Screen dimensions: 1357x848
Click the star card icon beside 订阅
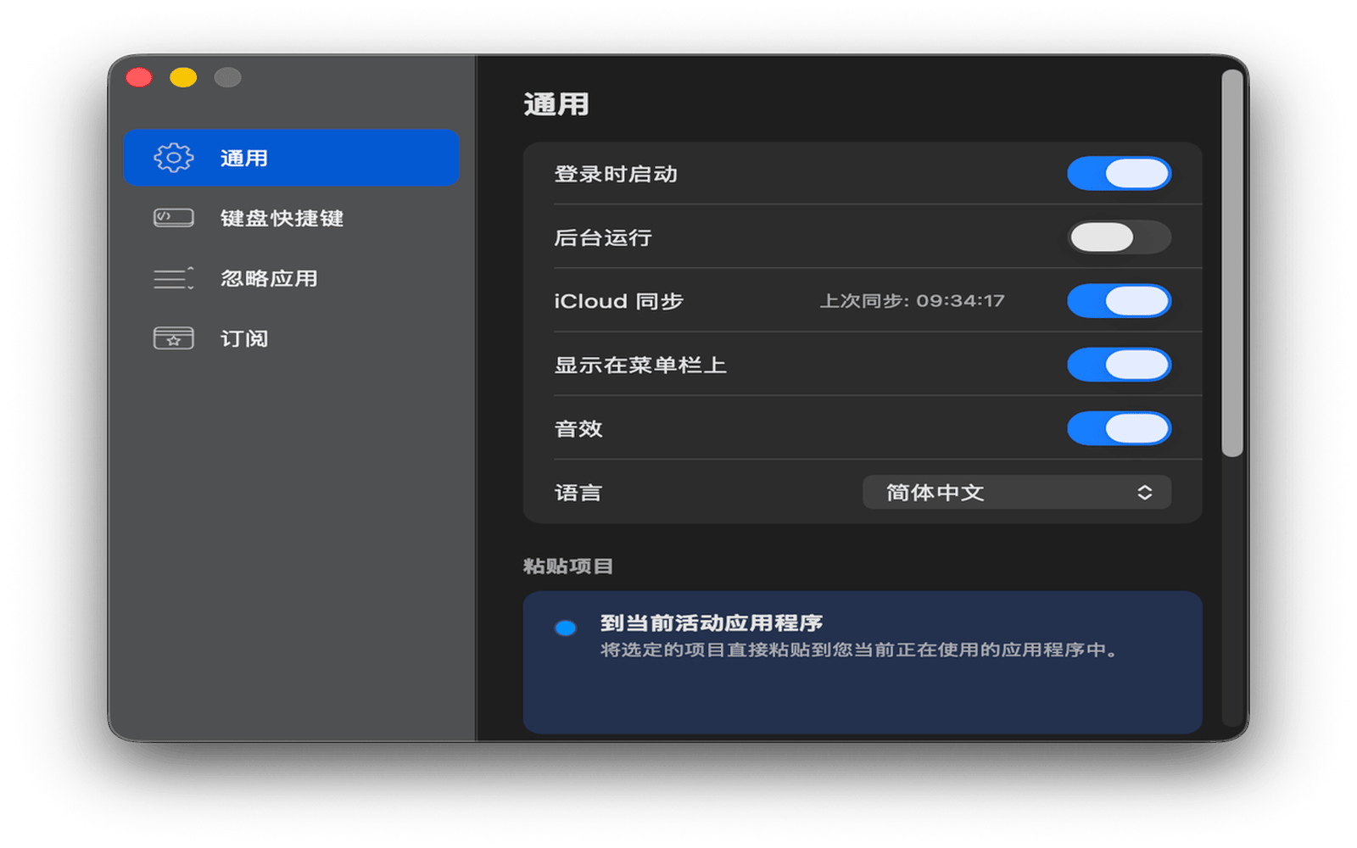173,338
